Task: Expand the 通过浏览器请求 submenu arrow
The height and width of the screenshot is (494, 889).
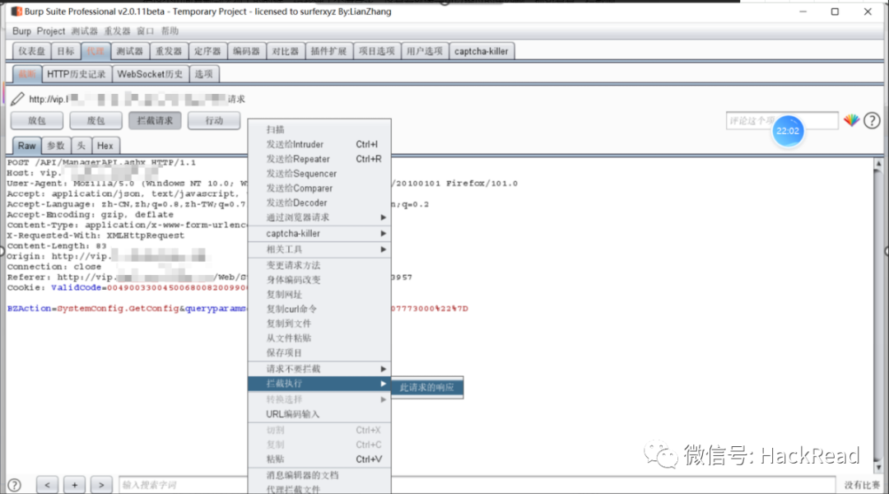Action: 384,217
